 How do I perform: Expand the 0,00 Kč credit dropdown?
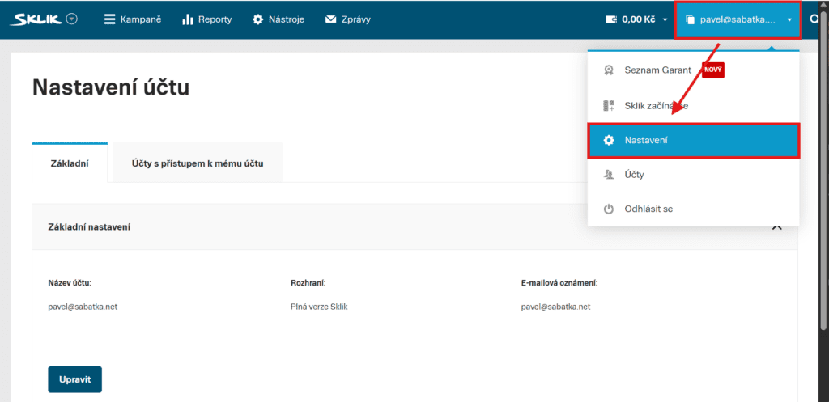pyautogui.click(x=665, y=19)
